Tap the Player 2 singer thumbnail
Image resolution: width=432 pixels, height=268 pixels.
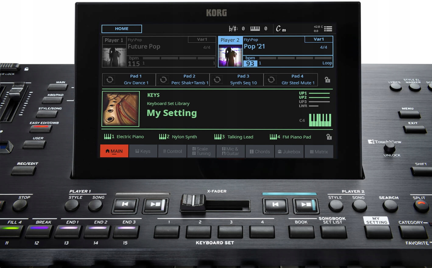click(230, 56)
